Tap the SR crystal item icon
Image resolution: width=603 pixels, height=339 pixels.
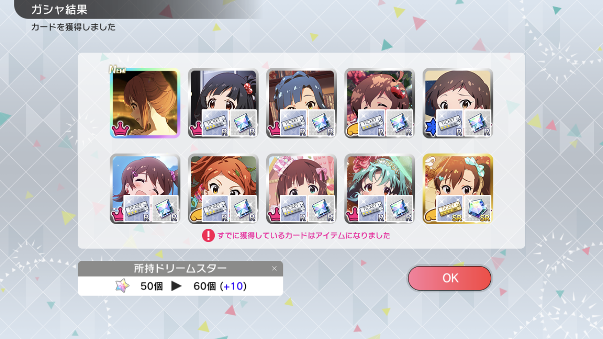(x=478, y=209)
